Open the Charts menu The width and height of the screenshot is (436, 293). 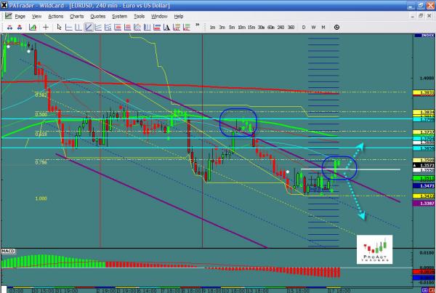pyautogui.click(x=77, y=17)
